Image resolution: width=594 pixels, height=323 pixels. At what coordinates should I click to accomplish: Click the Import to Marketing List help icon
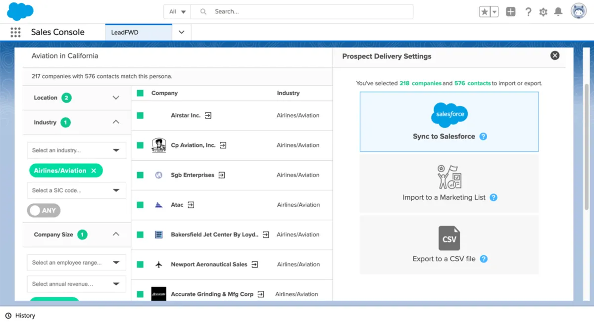point(494,197)
